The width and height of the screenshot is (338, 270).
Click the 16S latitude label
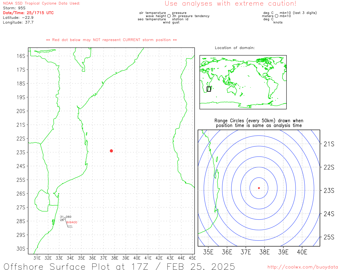pos(21,56)
